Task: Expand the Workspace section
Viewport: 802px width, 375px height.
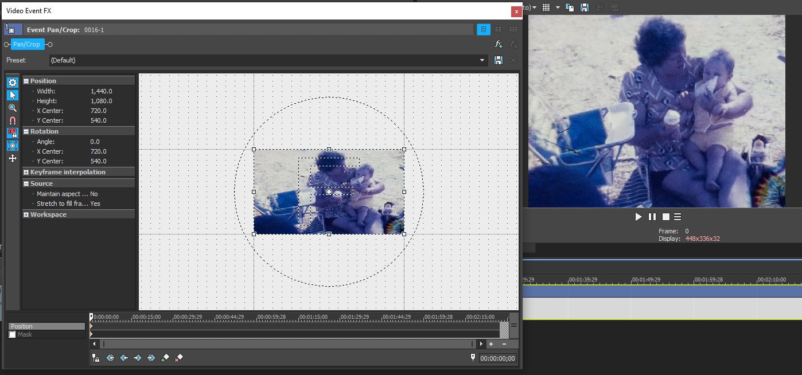Action: pos(26,214)
